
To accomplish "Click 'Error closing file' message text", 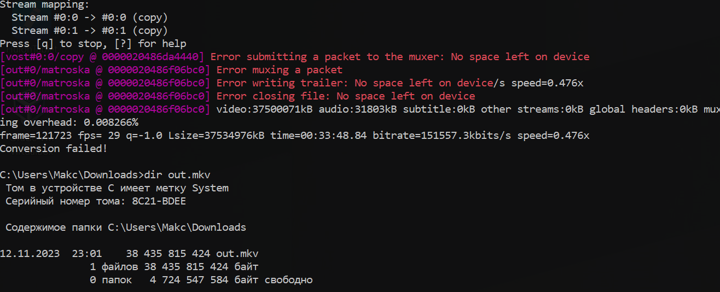I will [274, 96].
